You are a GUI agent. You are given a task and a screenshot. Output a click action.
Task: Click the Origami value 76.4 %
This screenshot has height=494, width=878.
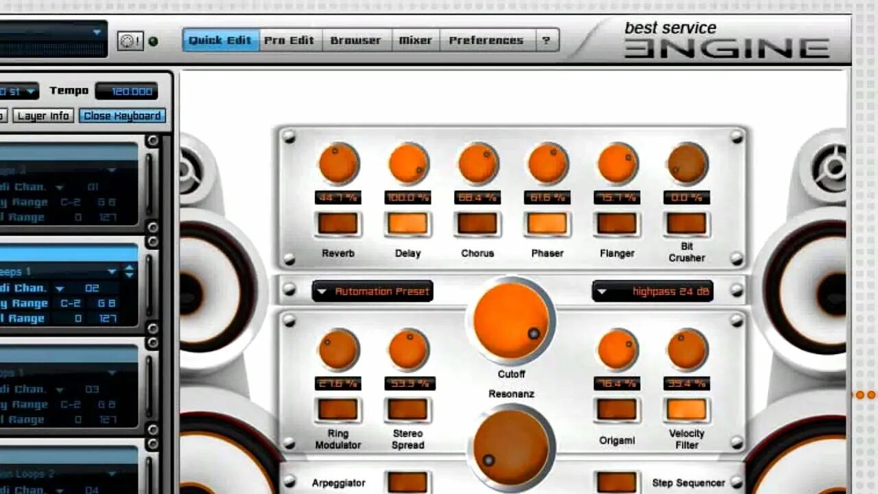[617, 384]
